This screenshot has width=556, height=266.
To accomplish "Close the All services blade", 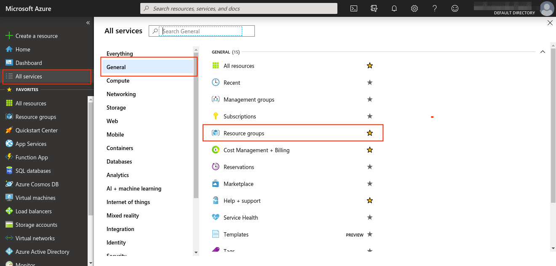I will pyautogui.click(x=550, y=23).
